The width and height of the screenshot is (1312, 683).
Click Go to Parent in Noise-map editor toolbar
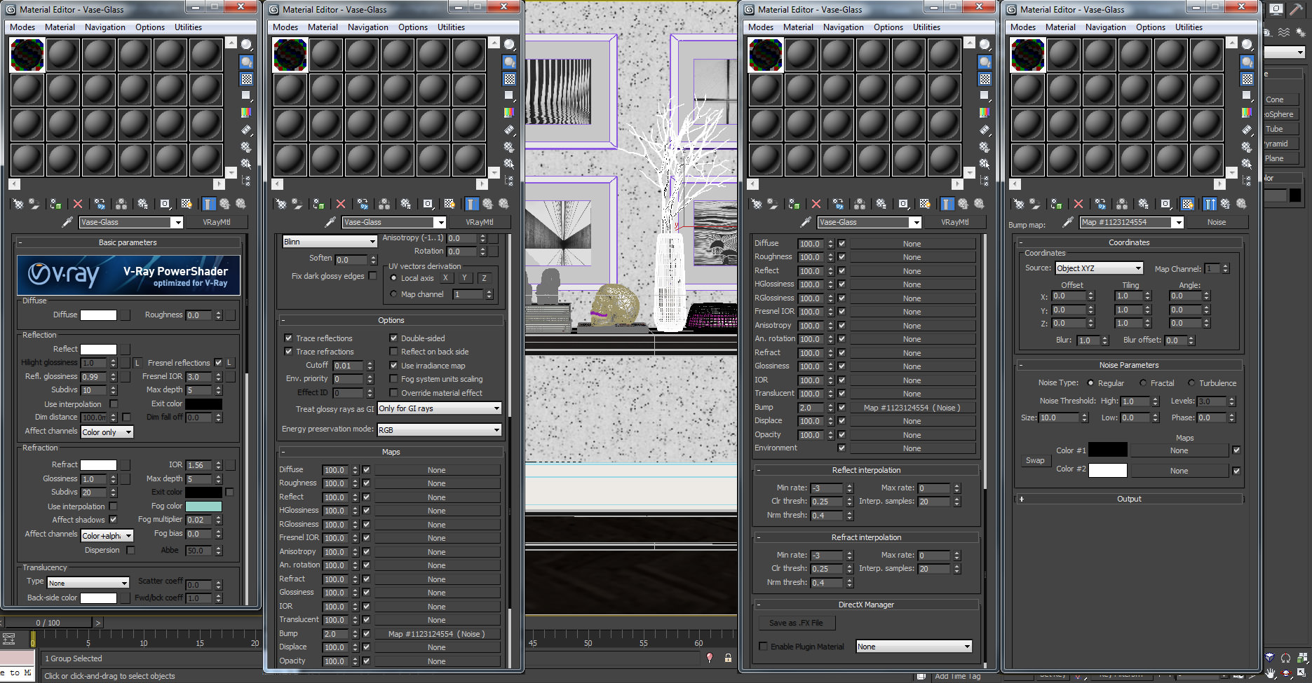[x=1226, y=204]
